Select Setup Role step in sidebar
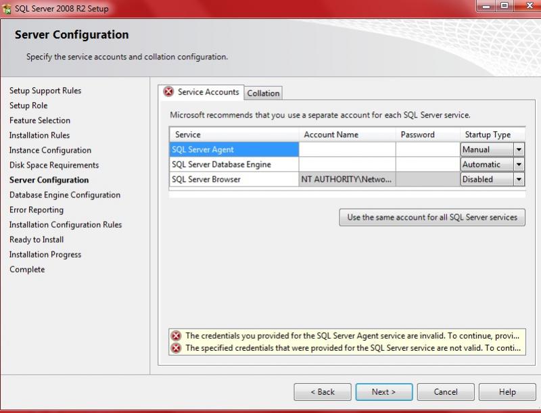The width and height of the screenshot is (541, 413). (28, 105)
